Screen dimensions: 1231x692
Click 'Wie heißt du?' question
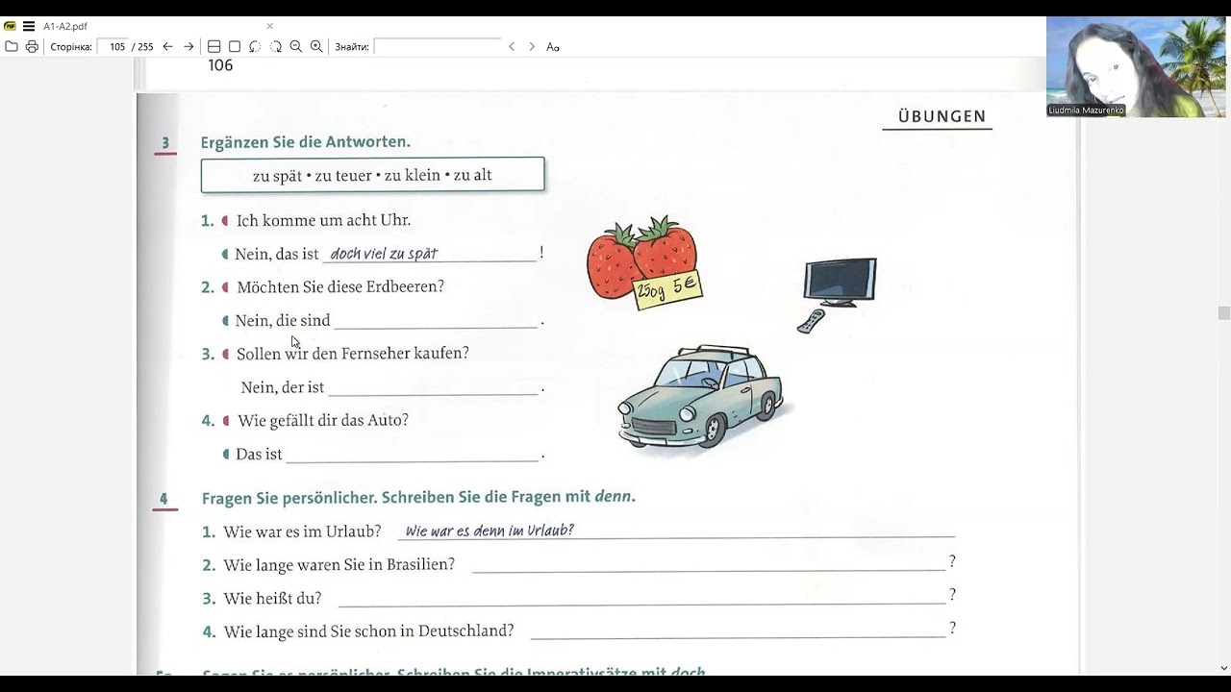coord(272,599)
